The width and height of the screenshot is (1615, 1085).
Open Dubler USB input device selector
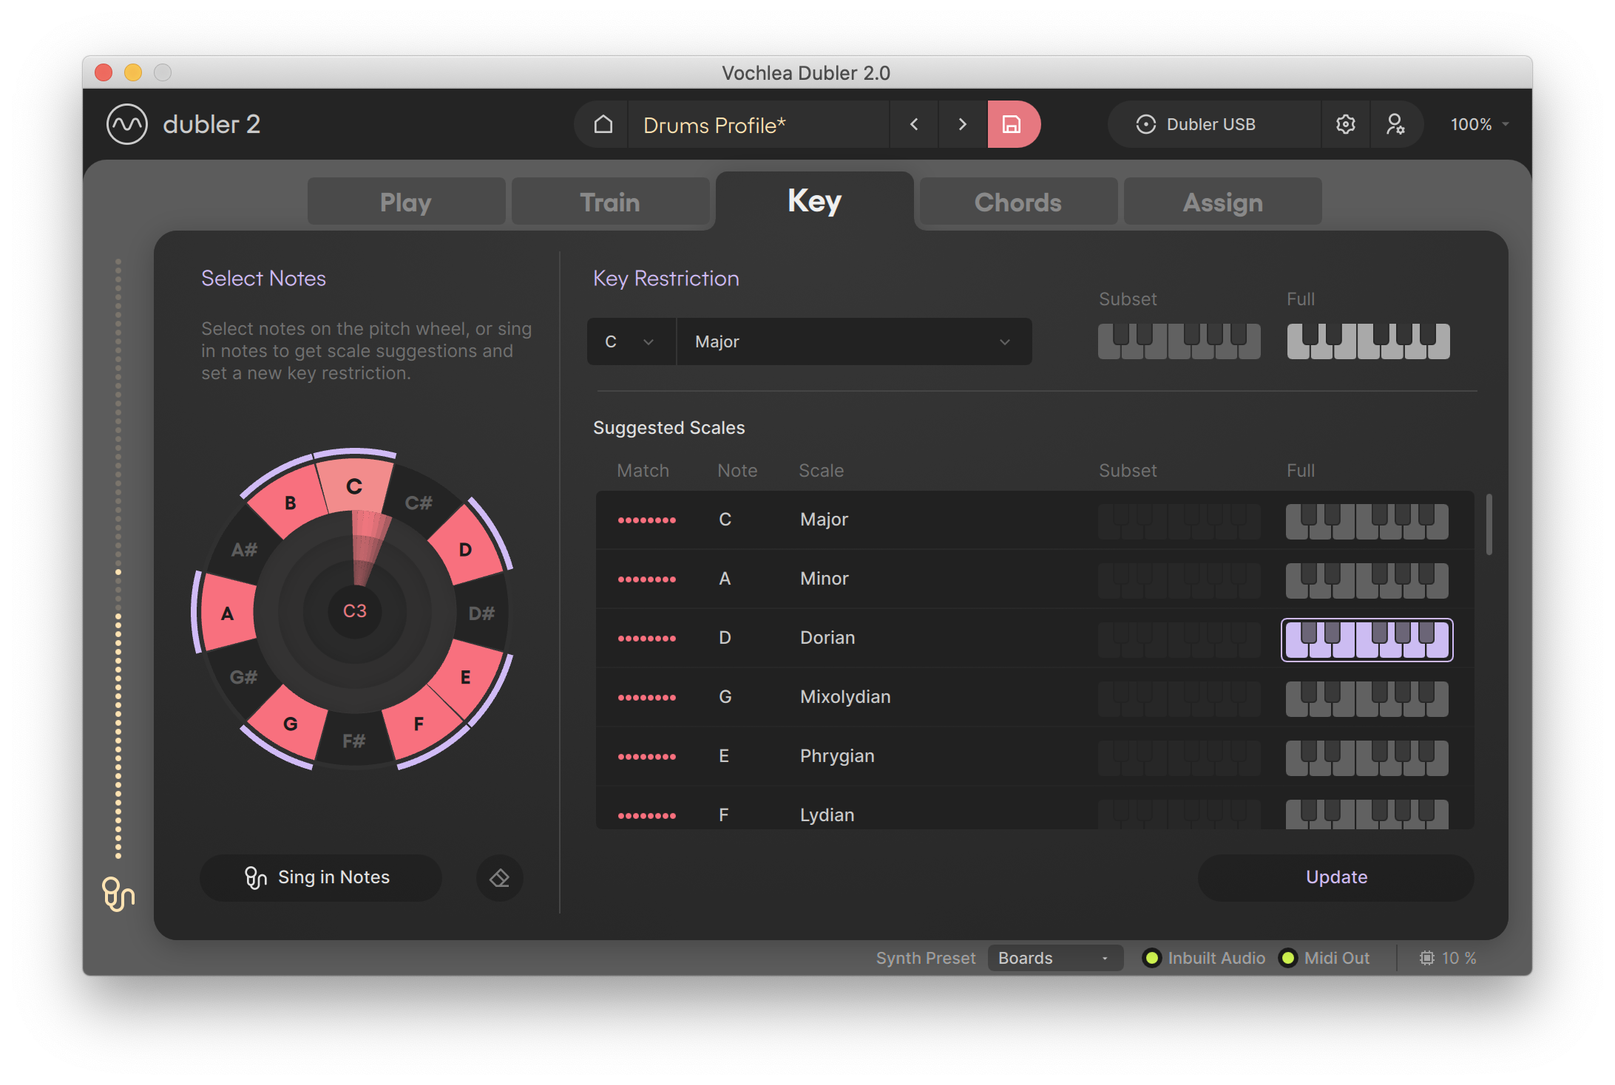pyautogui.click(x=1214, y=124)
